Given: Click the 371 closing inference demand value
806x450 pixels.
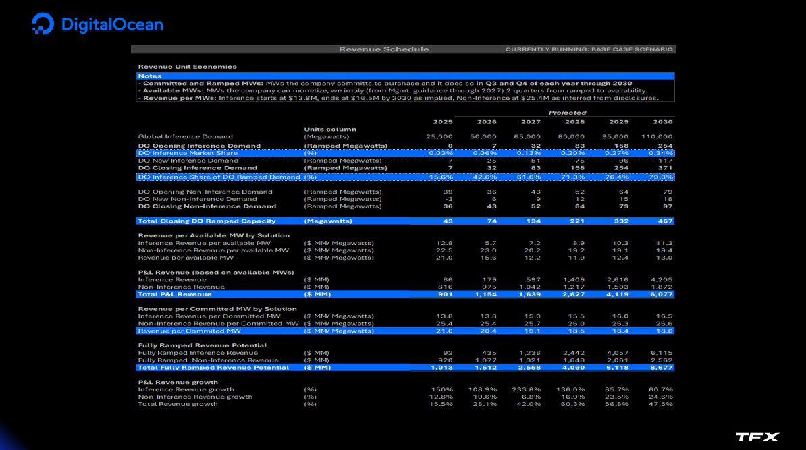Looking at the screenshot, I should [665, 168].
